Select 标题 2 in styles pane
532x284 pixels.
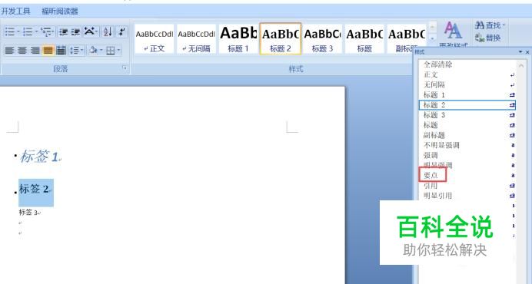click(467, 105)
